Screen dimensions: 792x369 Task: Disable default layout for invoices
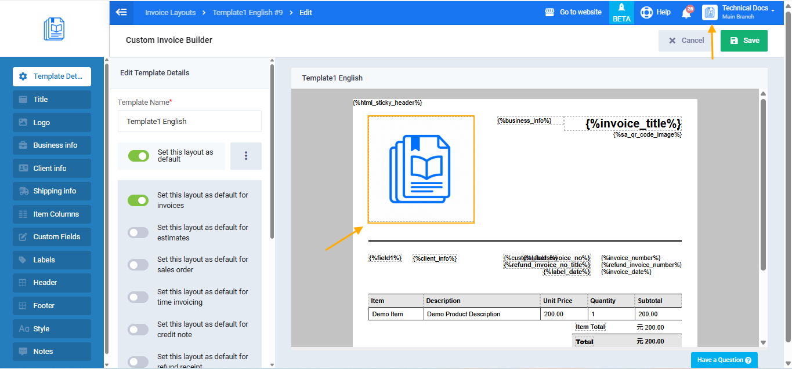click(138, 200)
